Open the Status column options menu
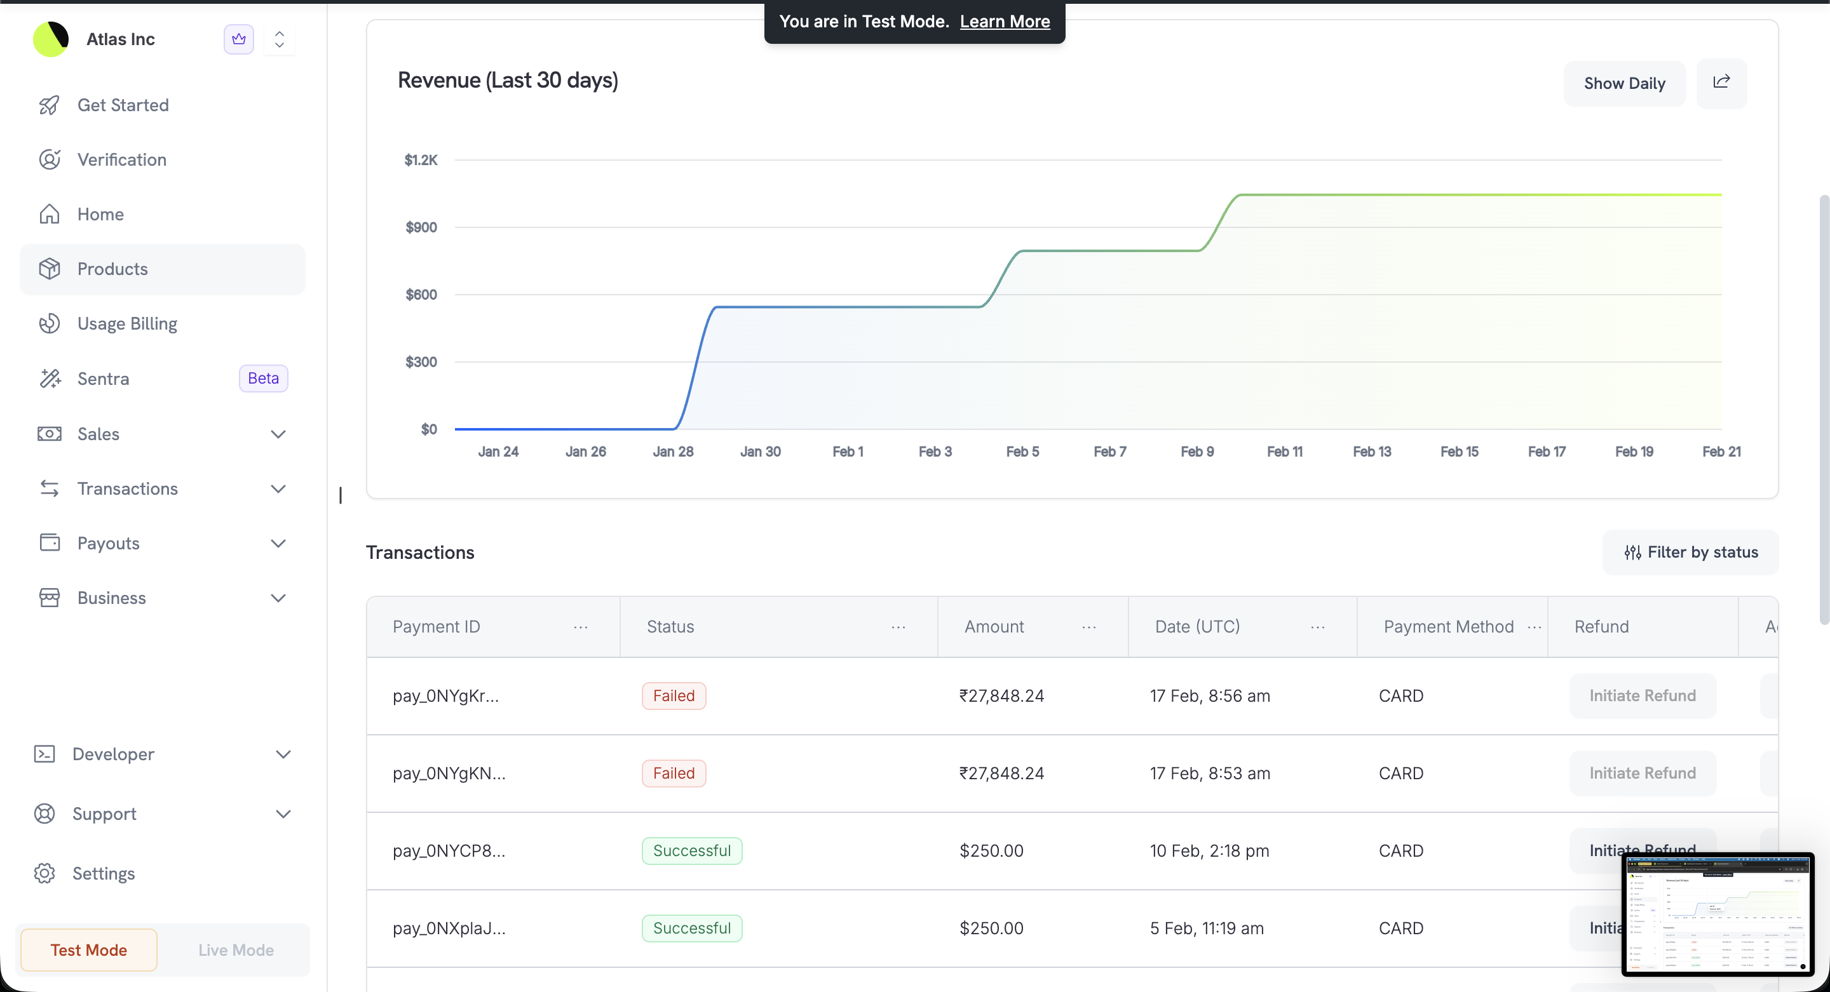The height and width of the screenshot is (992, 1830). pyautogui.click(x=898, y=627)
